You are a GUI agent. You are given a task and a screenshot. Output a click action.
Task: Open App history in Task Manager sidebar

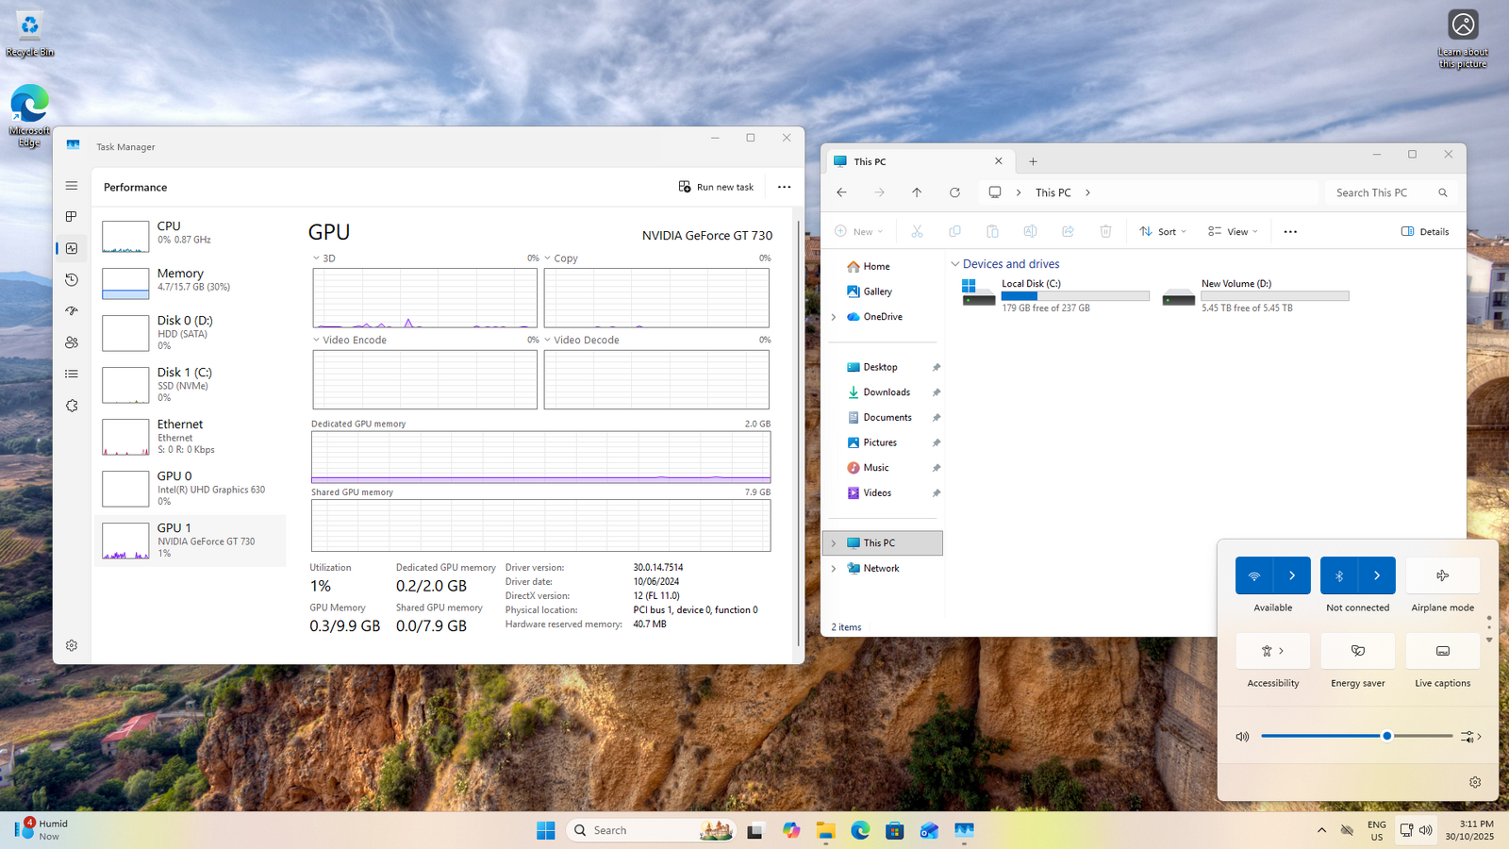pos(72,279)
